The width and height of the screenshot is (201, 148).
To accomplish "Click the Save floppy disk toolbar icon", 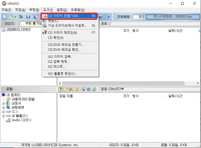I will [x=28, y=17].
